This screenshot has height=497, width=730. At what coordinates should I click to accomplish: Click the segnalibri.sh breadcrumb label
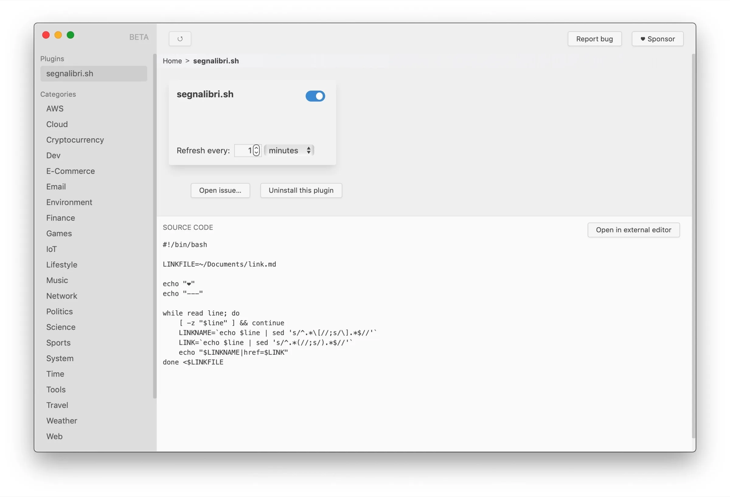tap(216, 60)
